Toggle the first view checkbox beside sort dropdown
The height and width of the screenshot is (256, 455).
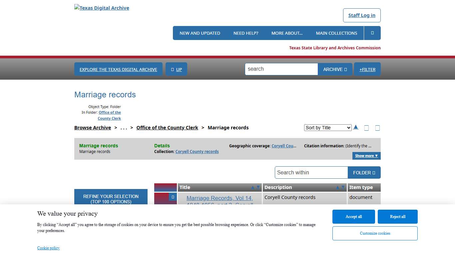(366, 128)
